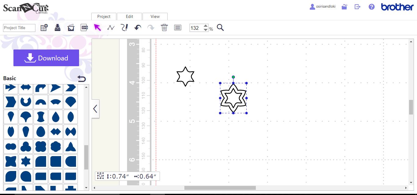
Task: Click the redo arrow icon
Action: 151,27
